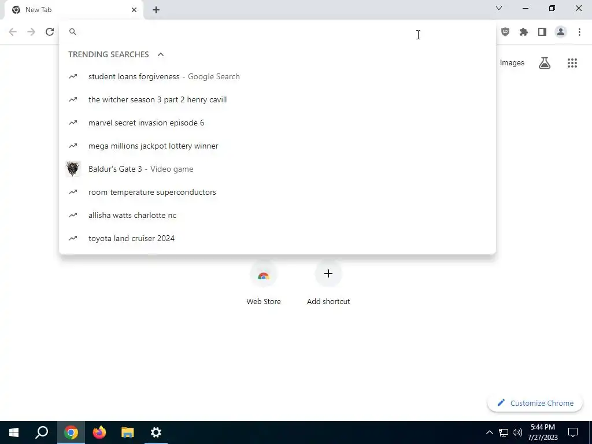The image size is (592, 444).
Task: Choose 'allisha watts charlotte nc' suggestion
Action: pos(277,215)
